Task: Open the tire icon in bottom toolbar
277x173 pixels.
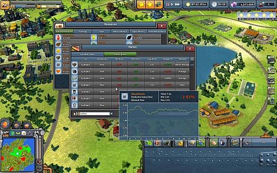Action: pos(223,143)
